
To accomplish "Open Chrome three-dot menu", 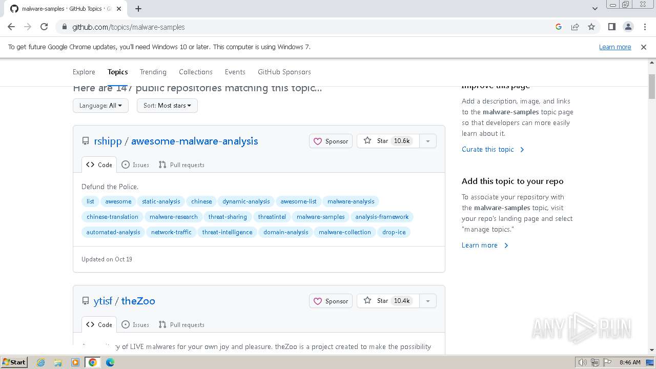I will tap(644, 27).
